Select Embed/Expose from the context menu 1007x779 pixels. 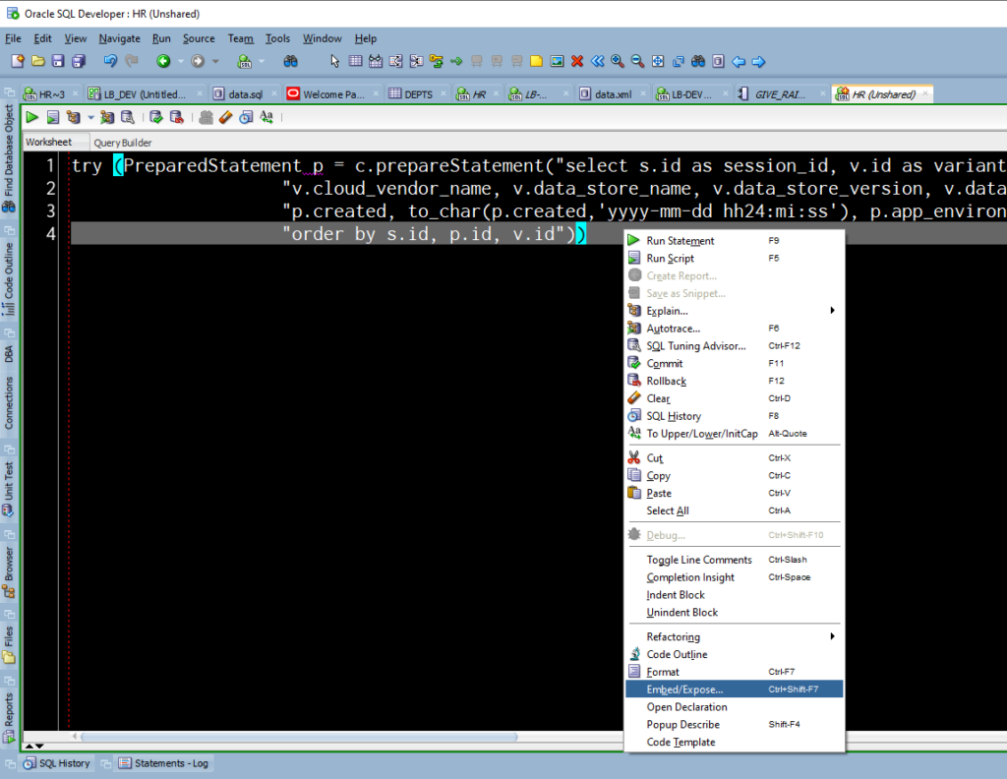click(x=684, y=689)
